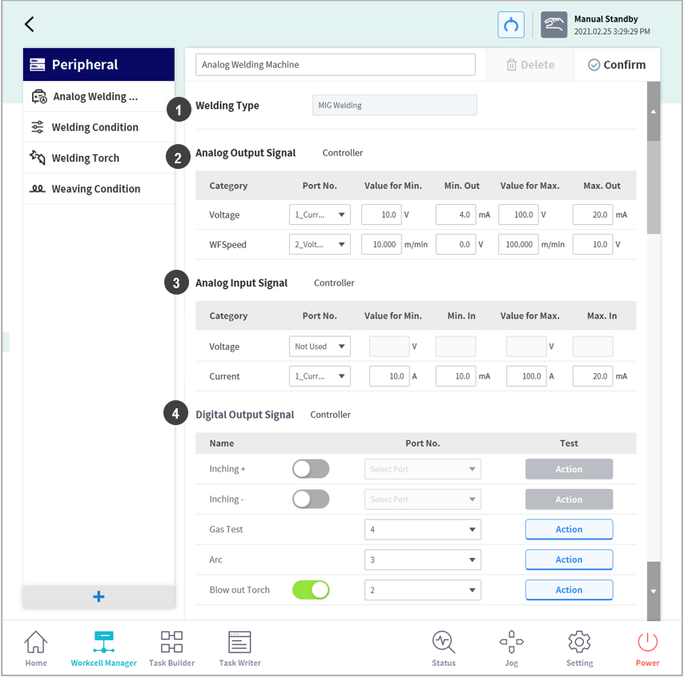Open Task Writer from bottom bar
684x678 pixels.
239,648
